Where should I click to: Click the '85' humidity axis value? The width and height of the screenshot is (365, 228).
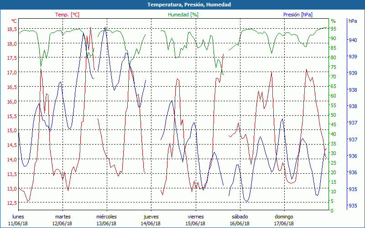[334, 48]
